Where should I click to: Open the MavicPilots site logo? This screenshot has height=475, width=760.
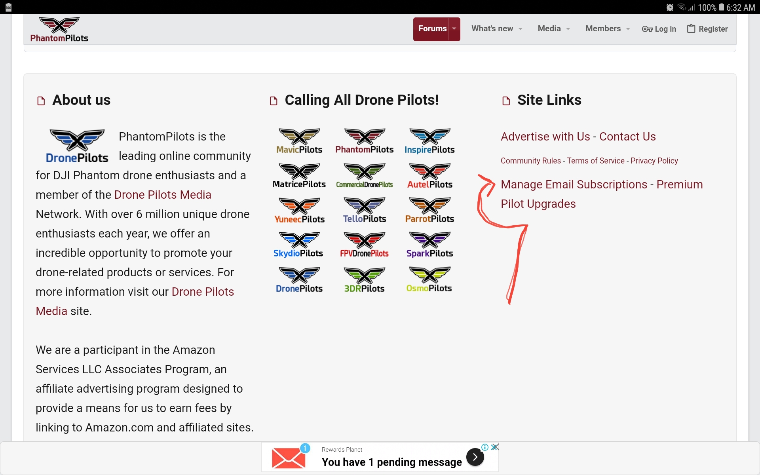point(299,141)
